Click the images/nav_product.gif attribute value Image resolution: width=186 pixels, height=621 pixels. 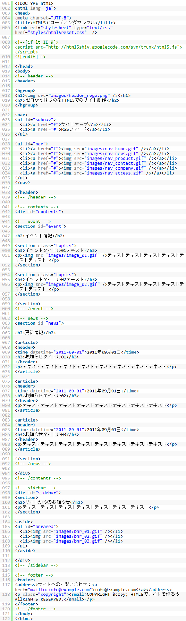point(115,158)
